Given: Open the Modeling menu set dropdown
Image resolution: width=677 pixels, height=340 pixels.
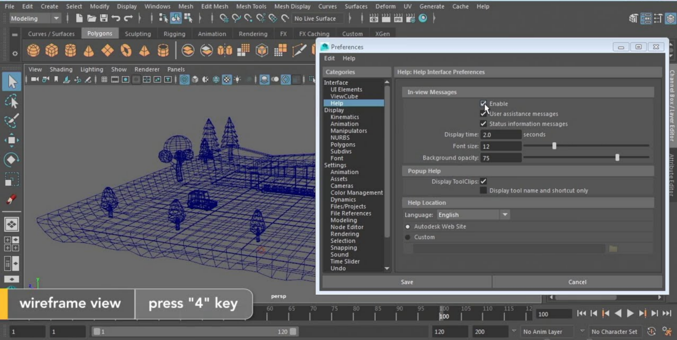Looking at the screenshot, I should [x=36, y=19].
